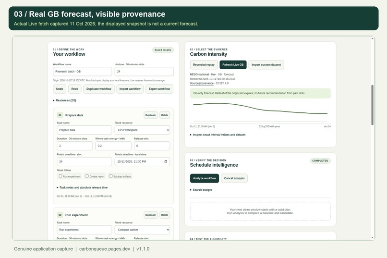Screen dimensions: 387x258
Task: Open the CPU workspace fixed resource dropdown
Action: 142,130
